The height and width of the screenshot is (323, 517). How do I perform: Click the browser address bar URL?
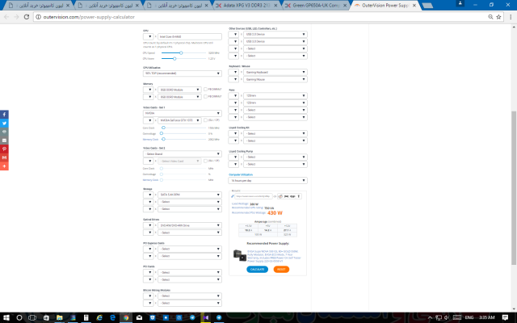[89, 17]
